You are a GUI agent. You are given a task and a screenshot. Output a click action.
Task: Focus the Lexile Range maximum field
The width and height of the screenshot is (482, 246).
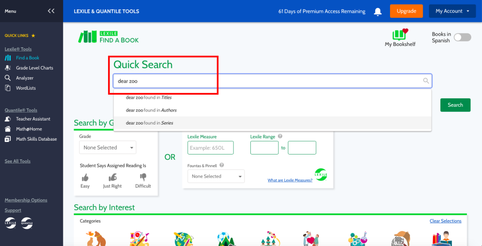click(x=302, y=148)
